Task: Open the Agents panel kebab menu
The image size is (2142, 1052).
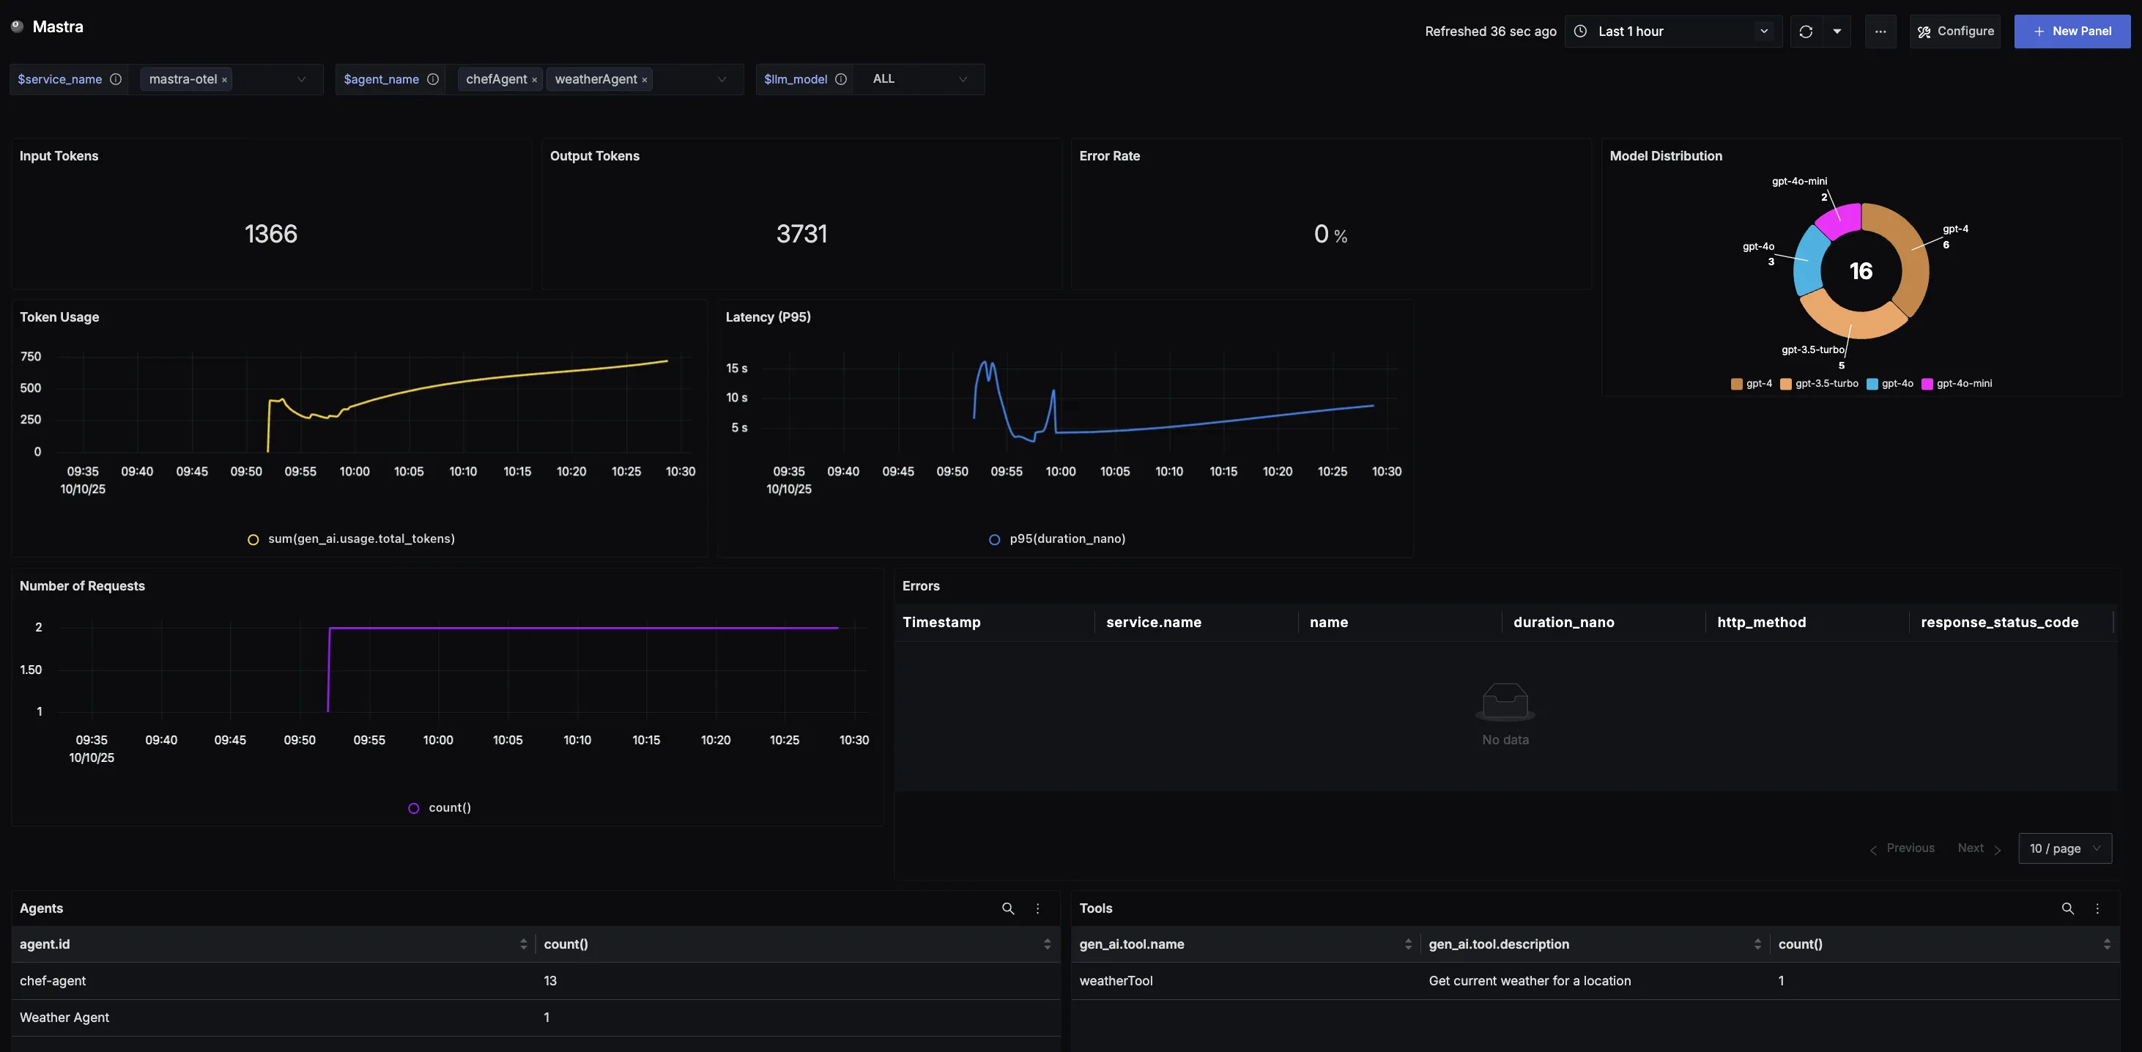Action: coord(1038,908)
